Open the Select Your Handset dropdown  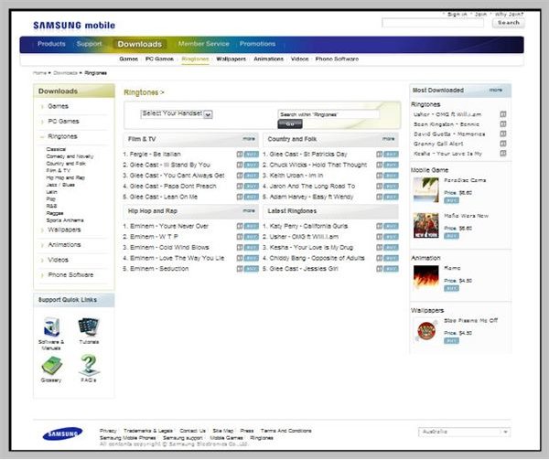point(176,114)
